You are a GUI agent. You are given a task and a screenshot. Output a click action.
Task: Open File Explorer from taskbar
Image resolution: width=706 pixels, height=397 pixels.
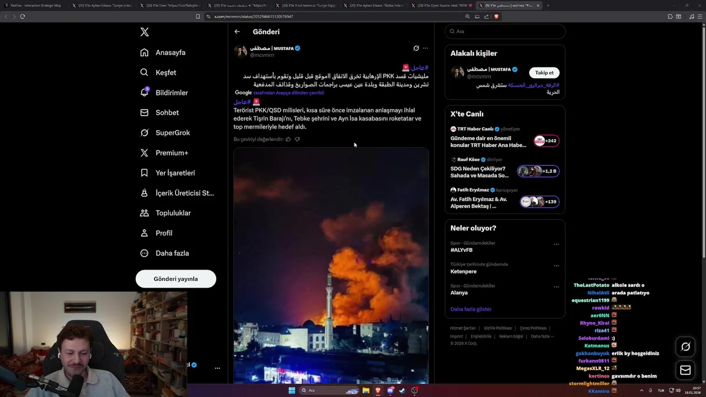point(366,390)
